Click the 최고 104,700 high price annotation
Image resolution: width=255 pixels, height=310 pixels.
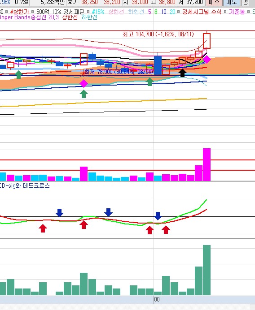point(158,34)
